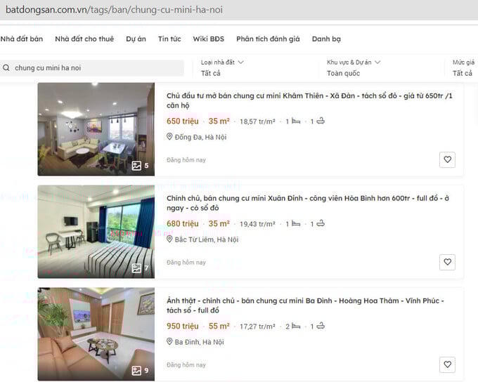Open the Mức giá filter dropdown

point(464,67)
